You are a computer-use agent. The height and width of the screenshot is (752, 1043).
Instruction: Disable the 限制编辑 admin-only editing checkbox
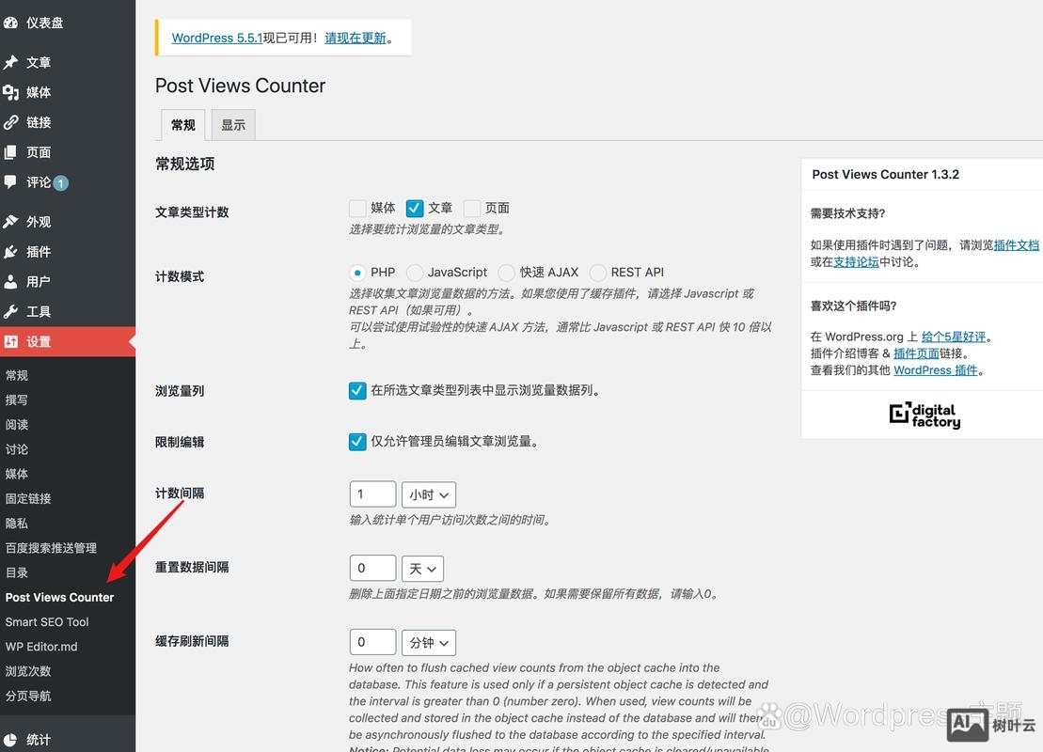point(357,442)
